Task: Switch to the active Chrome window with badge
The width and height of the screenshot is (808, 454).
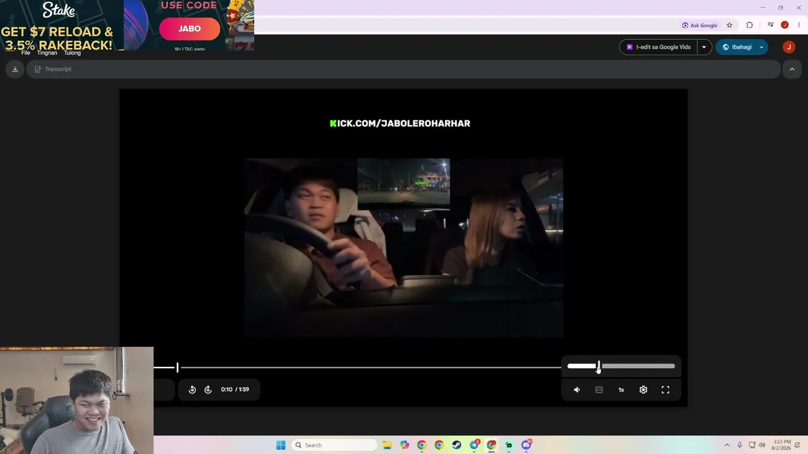Action: pos(492,445)
